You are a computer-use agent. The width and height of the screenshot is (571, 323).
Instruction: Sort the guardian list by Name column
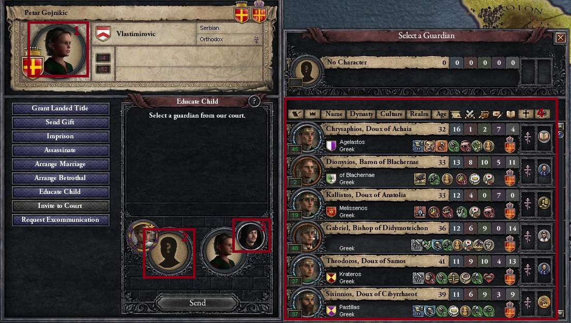(334, 114)
